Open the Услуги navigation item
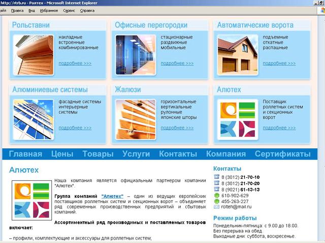325x243 pixels. click(136, 154)
